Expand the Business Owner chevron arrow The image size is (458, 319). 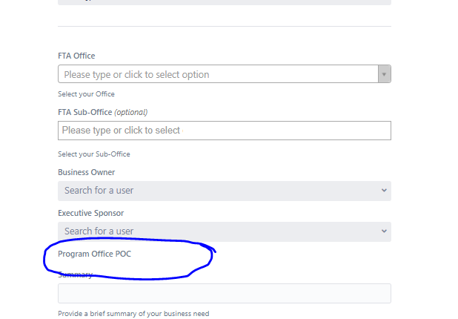coord(384,191)
